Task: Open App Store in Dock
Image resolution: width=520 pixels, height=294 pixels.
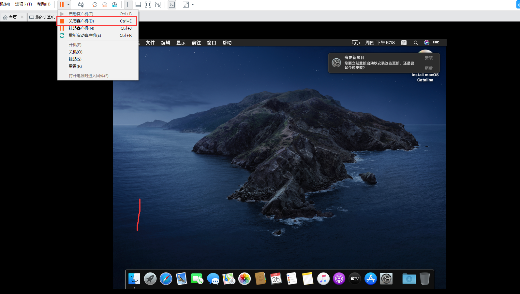Action: click(x=371, y=279)
